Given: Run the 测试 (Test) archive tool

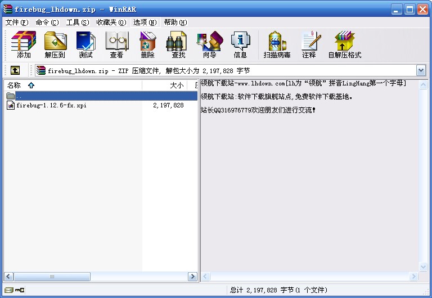Looking at the screenshot, I should click(x=85, y=44).
